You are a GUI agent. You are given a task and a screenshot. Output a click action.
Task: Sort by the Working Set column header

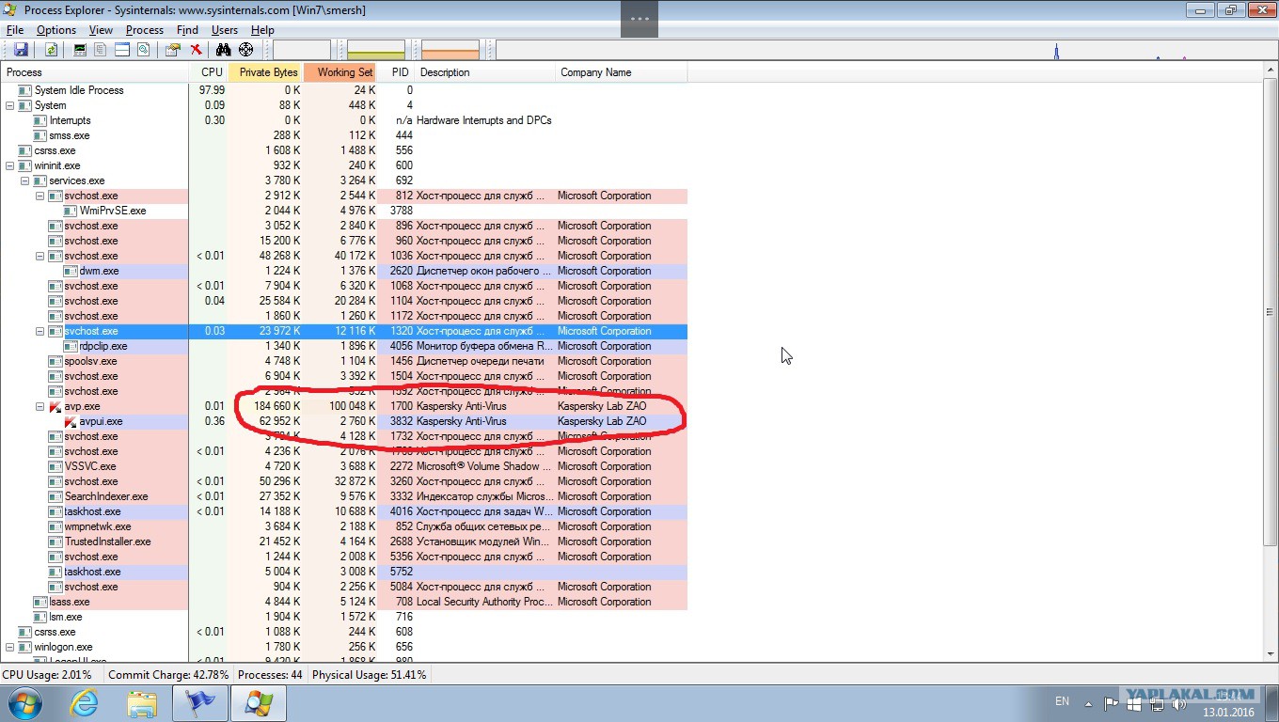[x=340, y=72]
